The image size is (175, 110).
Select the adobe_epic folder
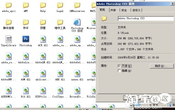[x=9, y=5]
